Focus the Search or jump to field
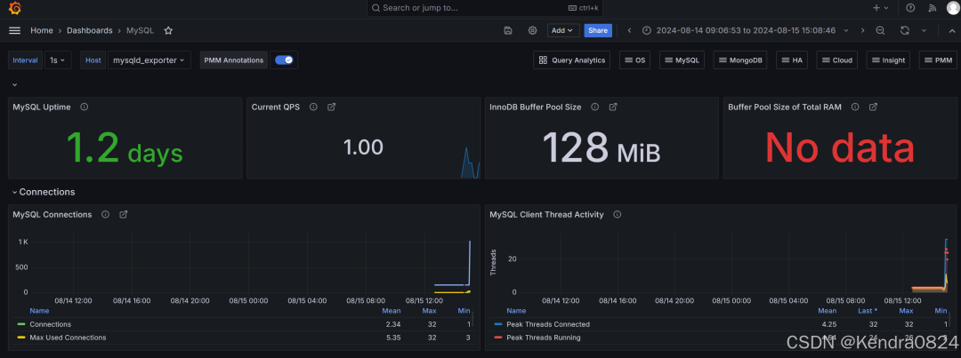This screenshot has height=358, width=961. click(x=485, y=8)
